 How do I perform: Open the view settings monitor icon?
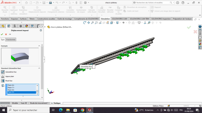[x=139, y=23]
